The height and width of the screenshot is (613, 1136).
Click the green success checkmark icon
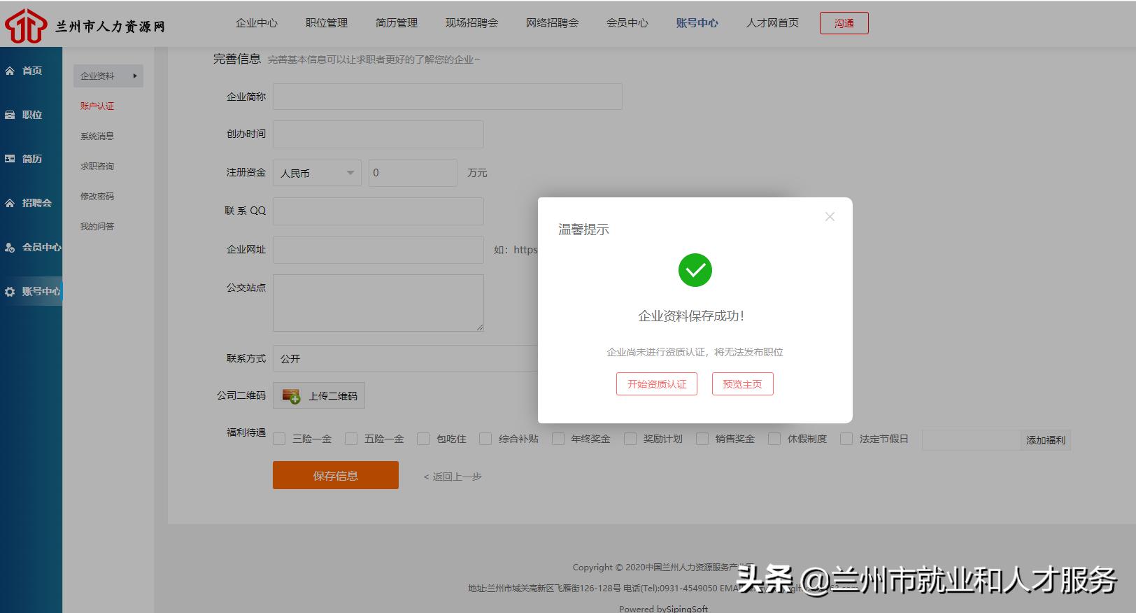coord(695,270)
